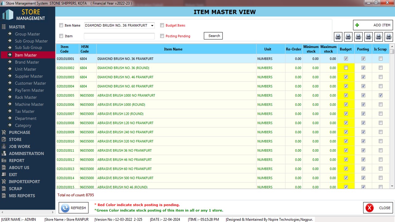Open the Purchase cart icon in sidebar
This screenshot has height=222, width=395.
(x=4, y=132)
